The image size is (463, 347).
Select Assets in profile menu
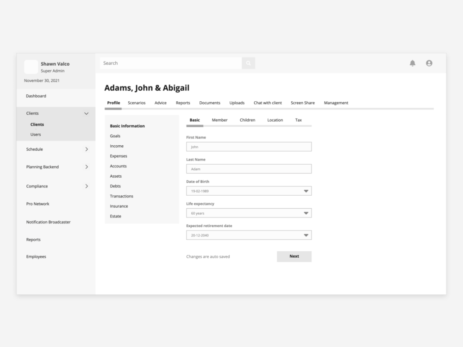point(115,176)
